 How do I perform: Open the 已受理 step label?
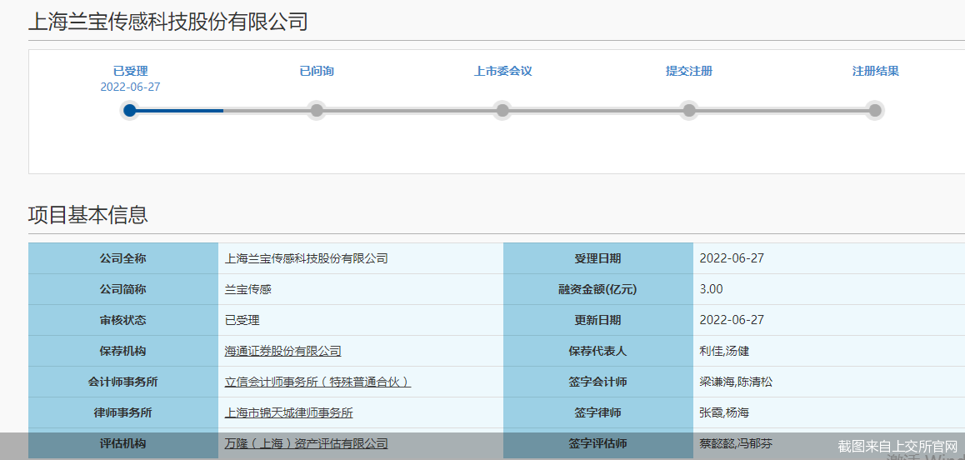pyautogui.click(x=130, y=71)
